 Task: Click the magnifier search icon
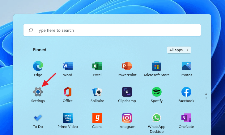[x=31, y=30]
